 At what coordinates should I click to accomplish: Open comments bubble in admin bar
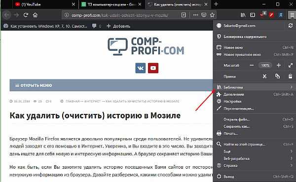click(x=94, y=26)
